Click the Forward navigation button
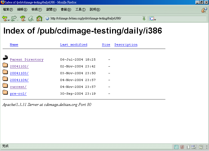Screen dimensions: 209x151 (13, 18)
